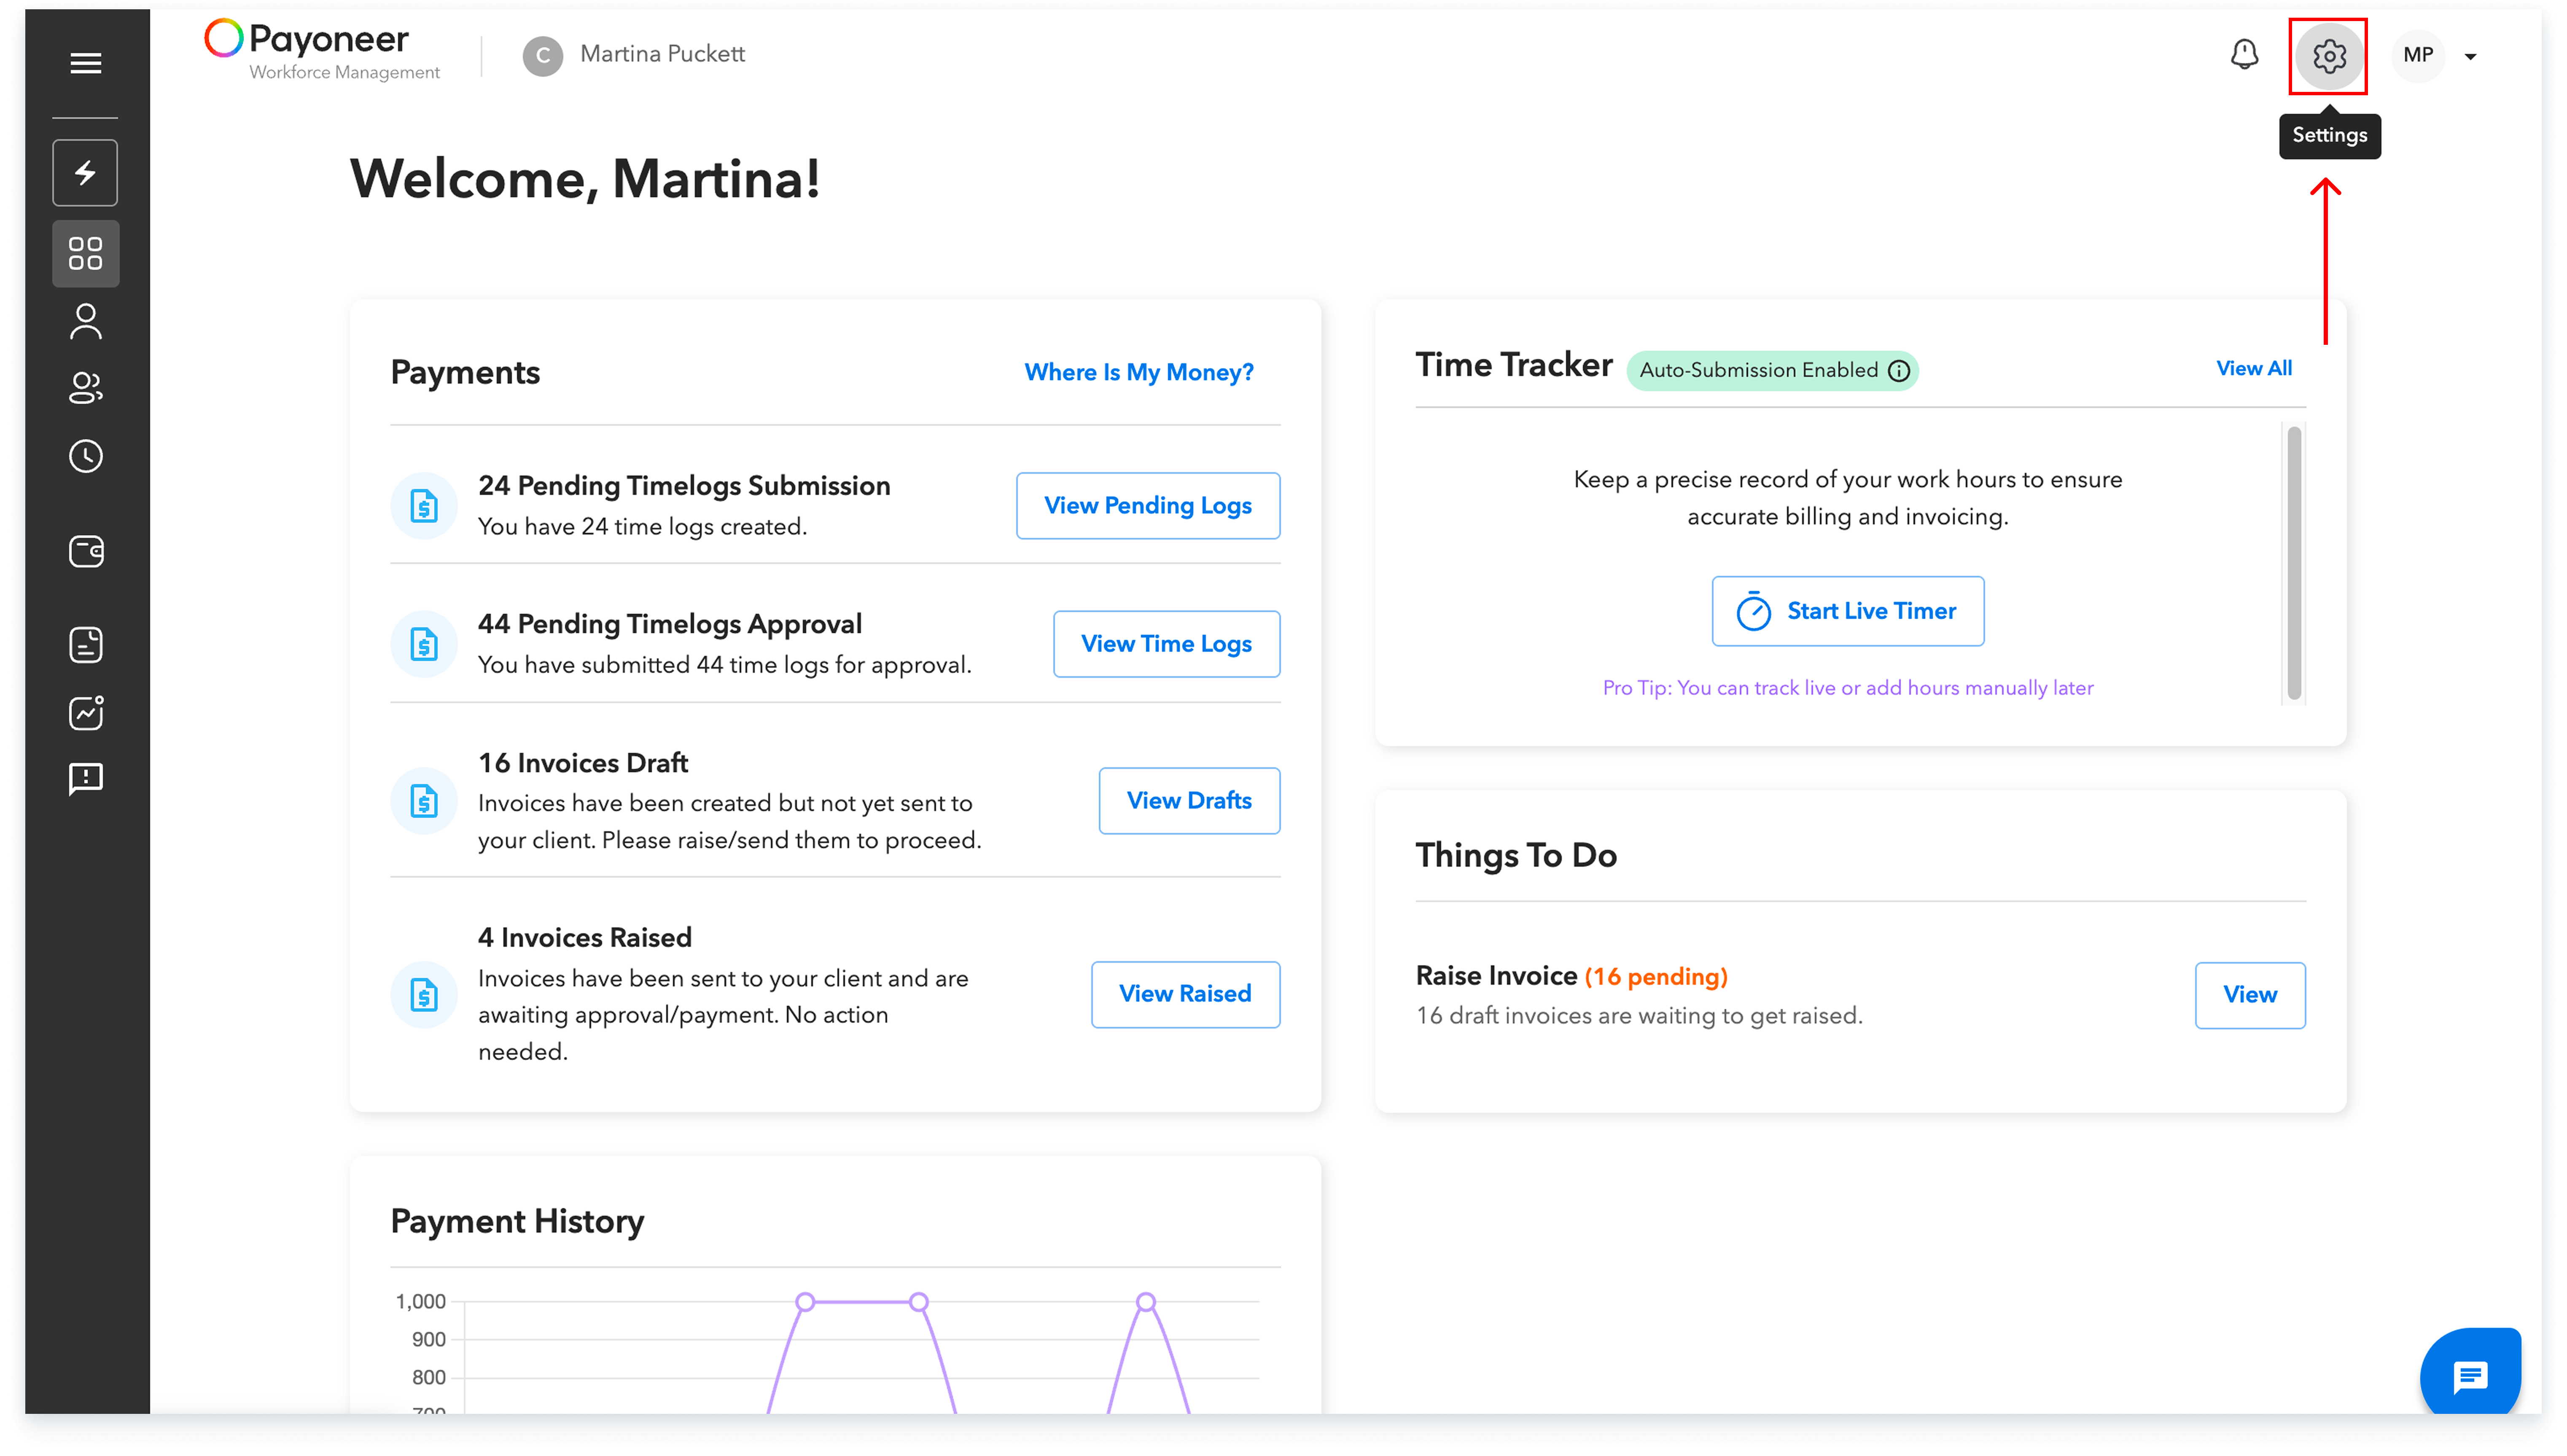
Task: Select the lightning quick-actions icon
Action: click(x=85, y=172)
